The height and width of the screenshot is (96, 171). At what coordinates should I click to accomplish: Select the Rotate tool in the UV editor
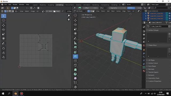3,30
